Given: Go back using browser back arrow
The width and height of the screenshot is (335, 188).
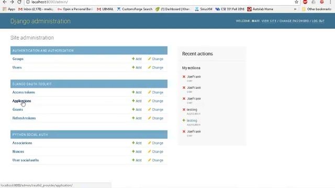Looking at the screenshot, I should point(5,2).
